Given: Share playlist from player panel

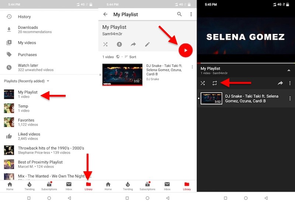Looking at the screenshot, I should (280, 83).
